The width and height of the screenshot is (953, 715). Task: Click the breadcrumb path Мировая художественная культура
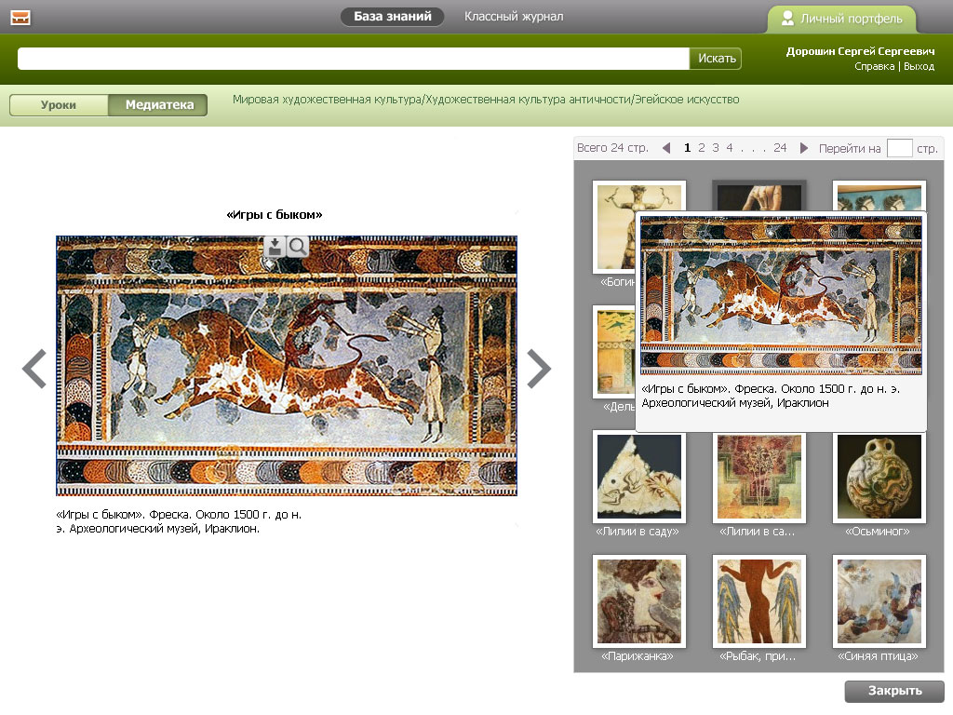point(327,100)
